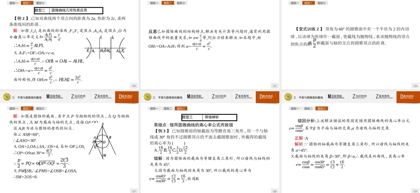Click the 【例 3】 heading on slide 18
The width and height of the screenshot is (420, 193).
[x=162, y=131]
